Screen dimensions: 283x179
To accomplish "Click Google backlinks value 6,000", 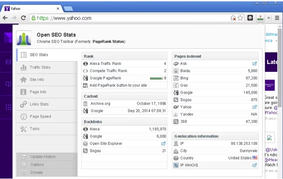I will pyautogui.click(x=161, y=136).
